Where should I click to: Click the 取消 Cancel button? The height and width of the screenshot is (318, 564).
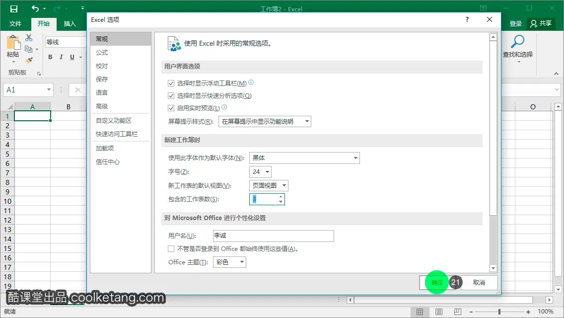coord(479,283)
